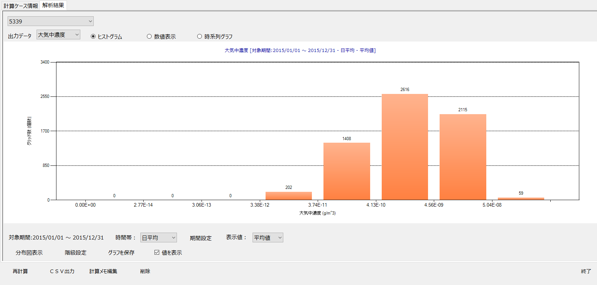Click the chart title 大気中濃度 [対象期間...]

pos(300,50)
